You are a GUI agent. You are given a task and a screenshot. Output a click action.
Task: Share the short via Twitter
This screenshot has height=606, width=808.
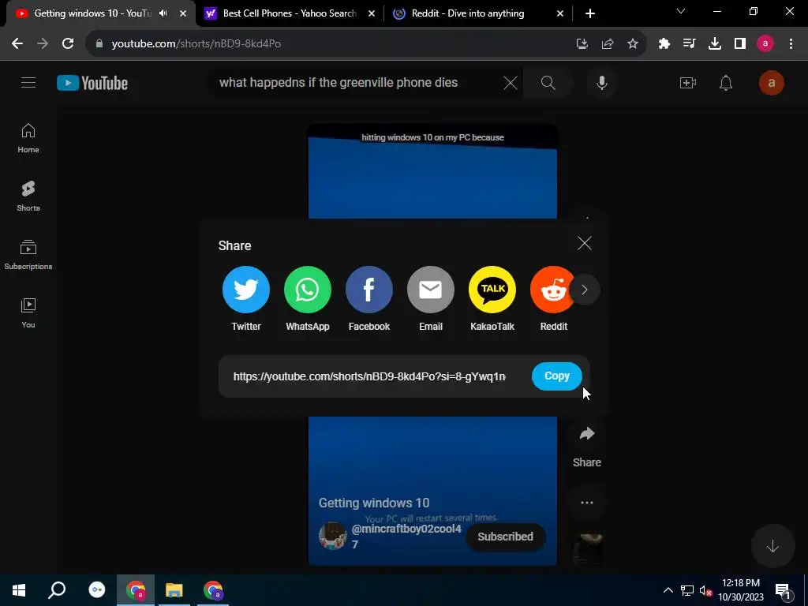(246, 290)
